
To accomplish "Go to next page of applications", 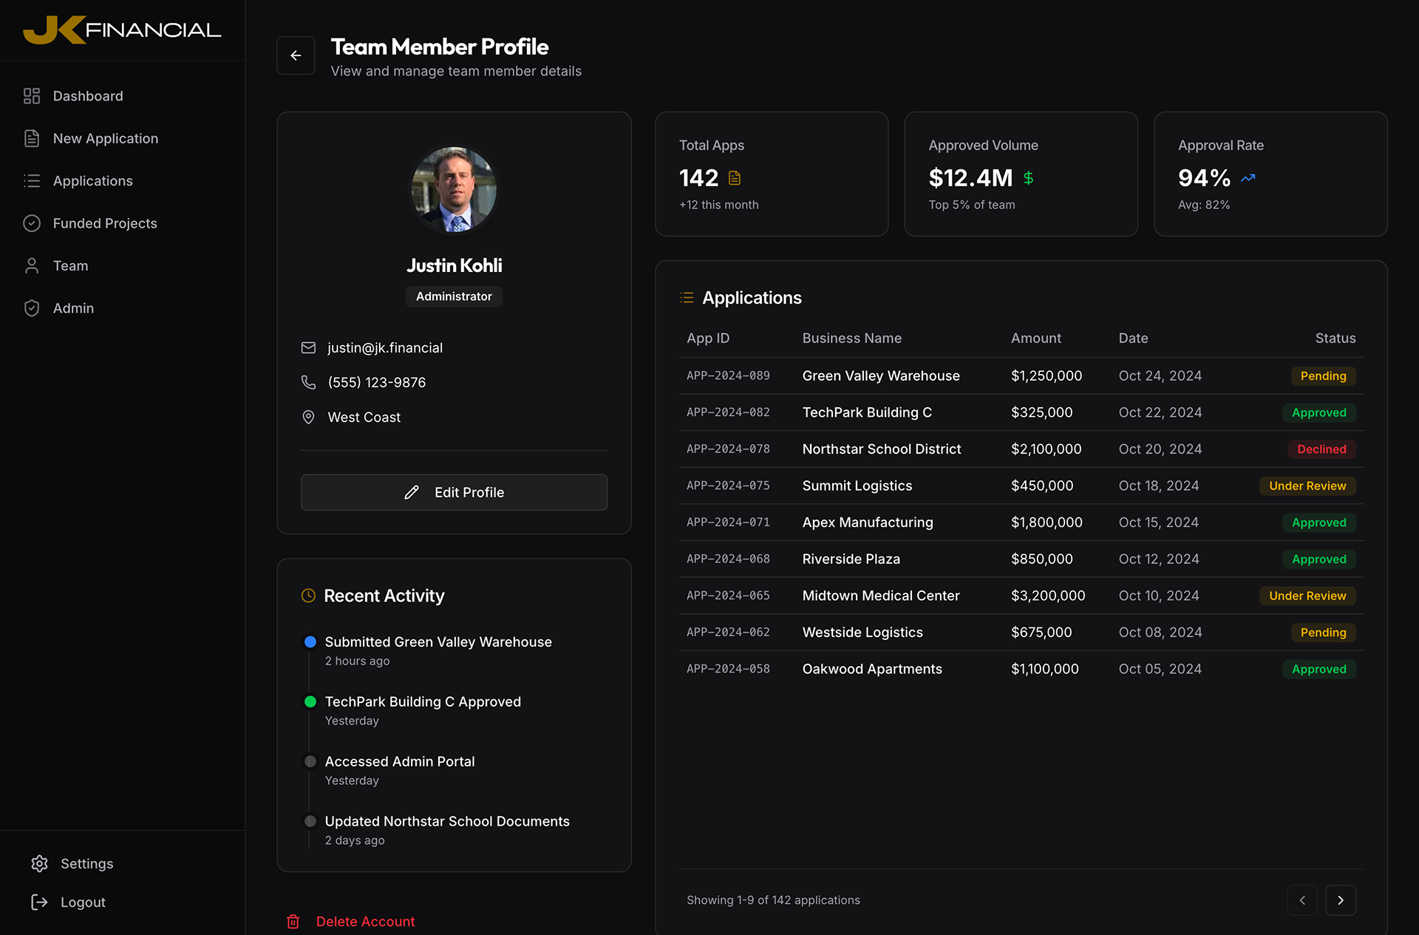I will (1340, 900).
